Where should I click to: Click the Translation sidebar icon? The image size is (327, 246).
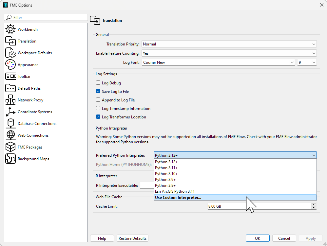point(10,41)
